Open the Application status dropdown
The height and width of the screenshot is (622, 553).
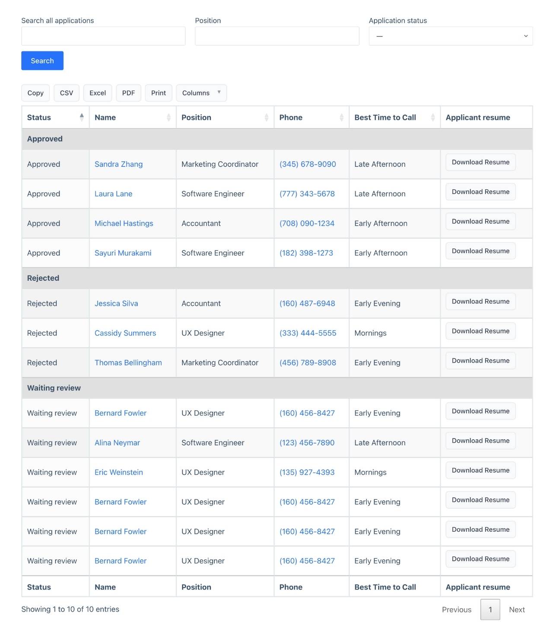(451, 36)
